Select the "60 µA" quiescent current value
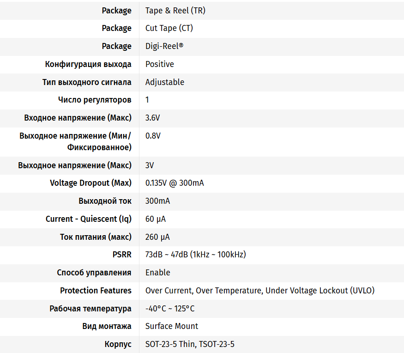The width and height of the screenshot is (404, 353). click(156, 219)
